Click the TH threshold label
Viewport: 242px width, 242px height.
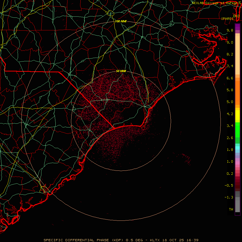pyautogui.click(x=231, y=209)
